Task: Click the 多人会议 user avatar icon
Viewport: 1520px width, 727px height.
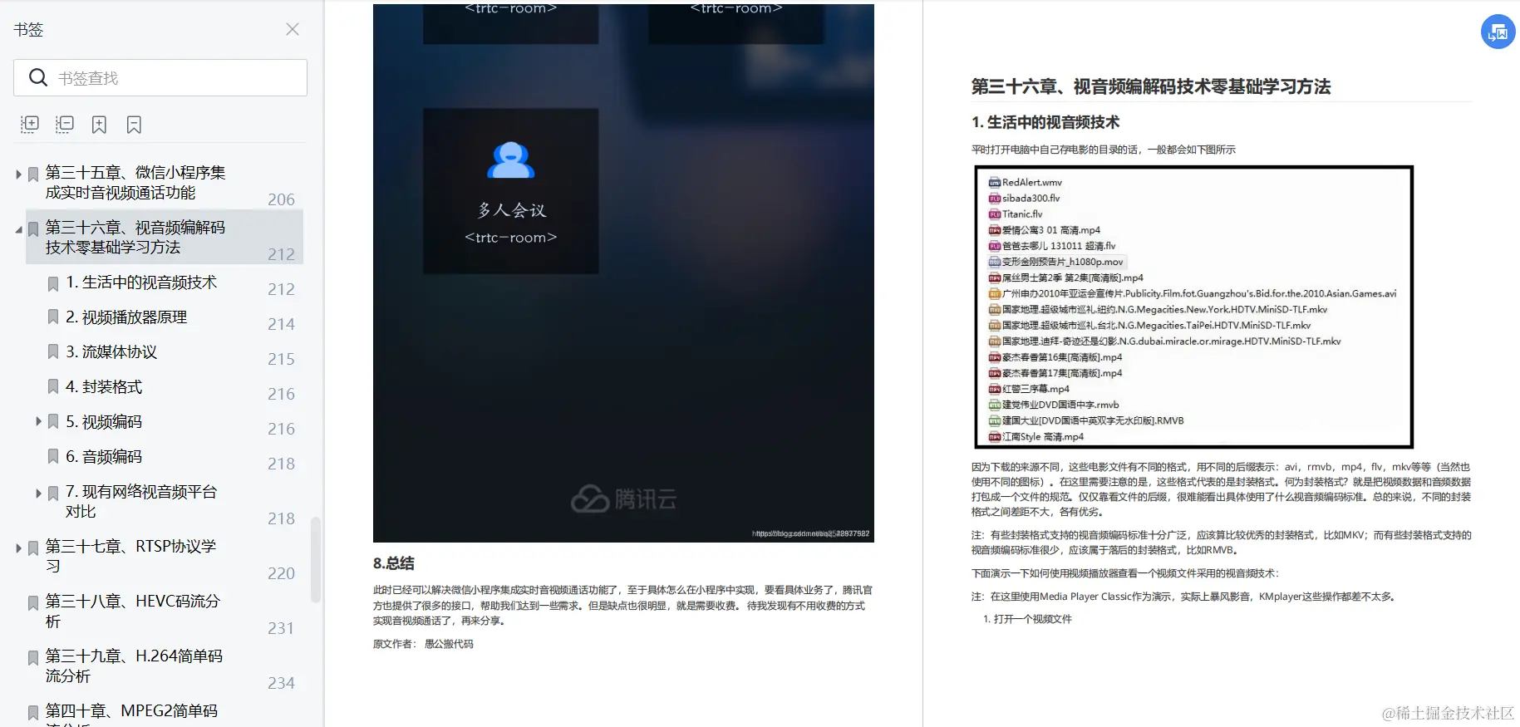Action: pyautogui.click(x=510, y=160)
